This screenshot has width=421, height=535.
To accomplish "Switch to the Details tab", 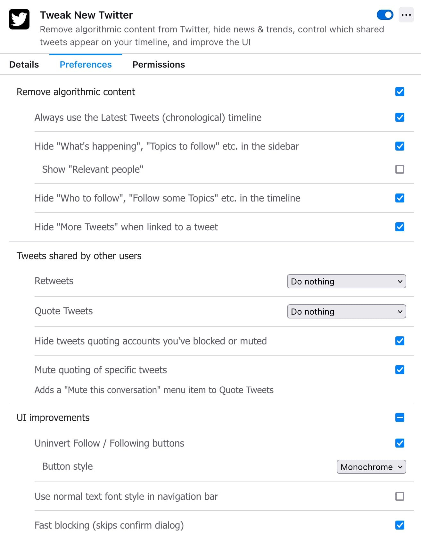I will point(24,65).
